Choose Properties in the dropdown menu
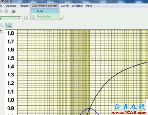 pyautogui.click(x=45, y=17)
